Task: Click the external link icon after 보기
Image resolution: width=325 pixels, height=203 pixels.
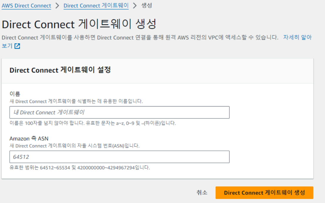Action: (17, 46)
